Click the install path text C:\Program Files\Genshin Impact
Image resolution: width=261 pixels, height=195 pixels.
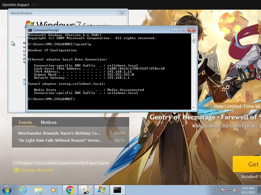(61, 163)
